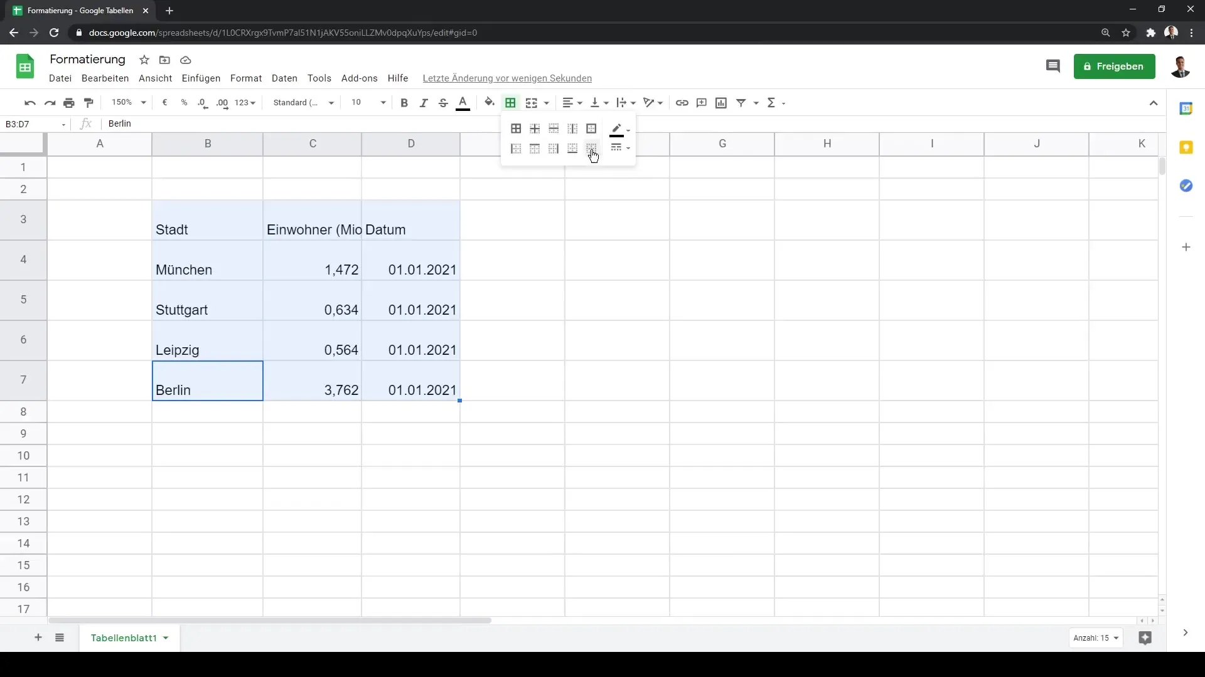Open text rotation dropdown
Viewport: 1205px width, 677px height.
click(653, 103)
